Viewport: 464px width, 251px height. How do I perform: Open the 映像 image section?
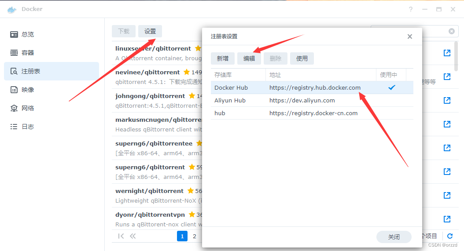click(x=52, y=90)
